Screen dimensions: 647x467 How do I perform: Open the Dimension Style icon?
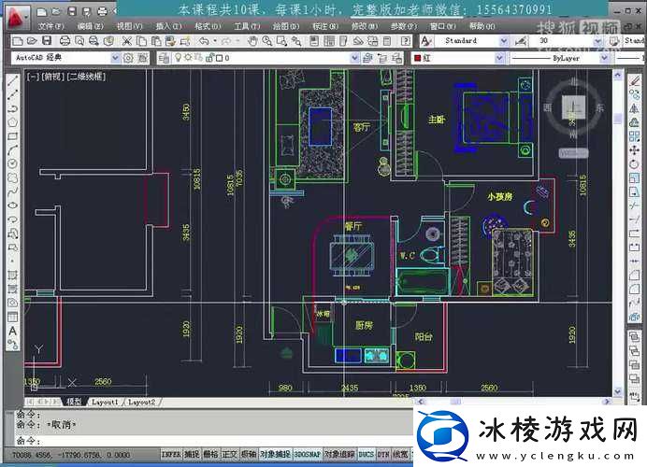tap(521, 41)
